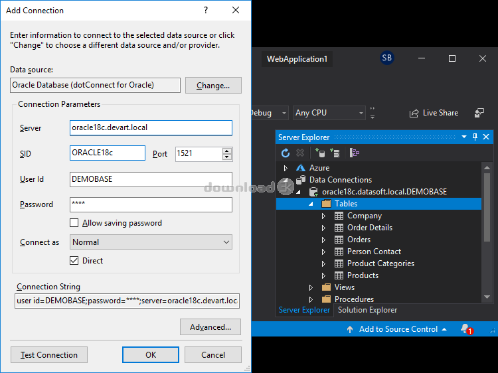Open the Any CPU platform dropdown
The width and height of the screenshot is (498, 373).
pos(329,113)
